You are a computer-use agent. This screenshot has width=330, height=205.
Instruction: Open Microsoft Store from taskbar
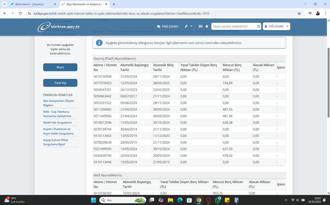pyautogui.click(x=189, y=200)
